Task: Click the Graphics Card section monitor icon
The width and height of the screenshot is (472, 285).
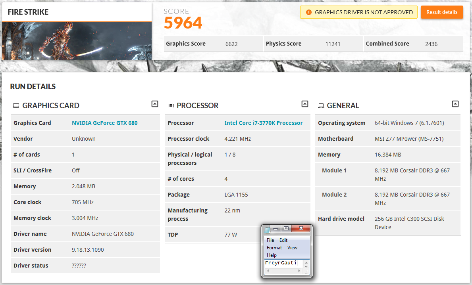Action: coord(16,106)
